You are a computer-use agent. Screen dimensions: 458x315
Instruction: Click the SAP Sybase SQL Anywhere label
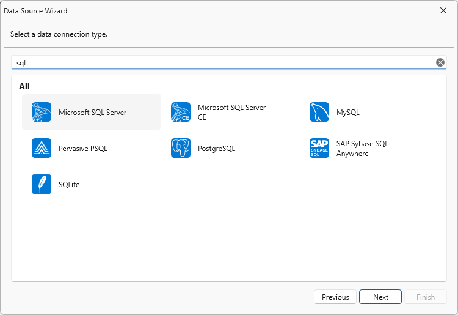362,149
